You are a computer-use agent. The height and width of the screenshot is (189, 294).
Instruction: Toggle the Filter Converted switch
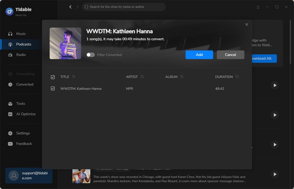[x=90, y=55]
